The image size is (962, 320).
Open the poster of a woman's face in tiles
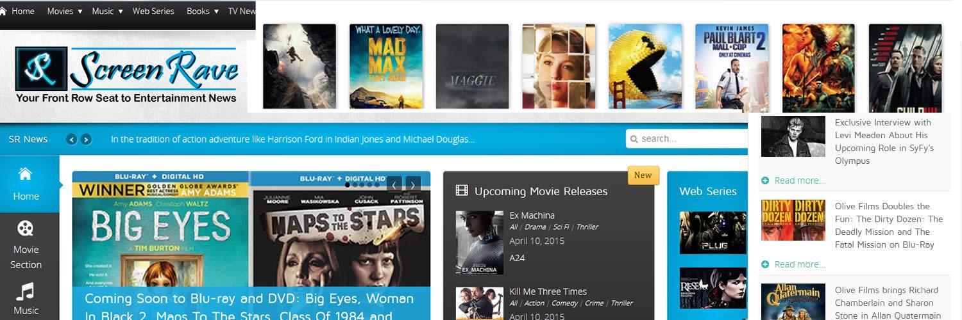(x=559, y=67)
